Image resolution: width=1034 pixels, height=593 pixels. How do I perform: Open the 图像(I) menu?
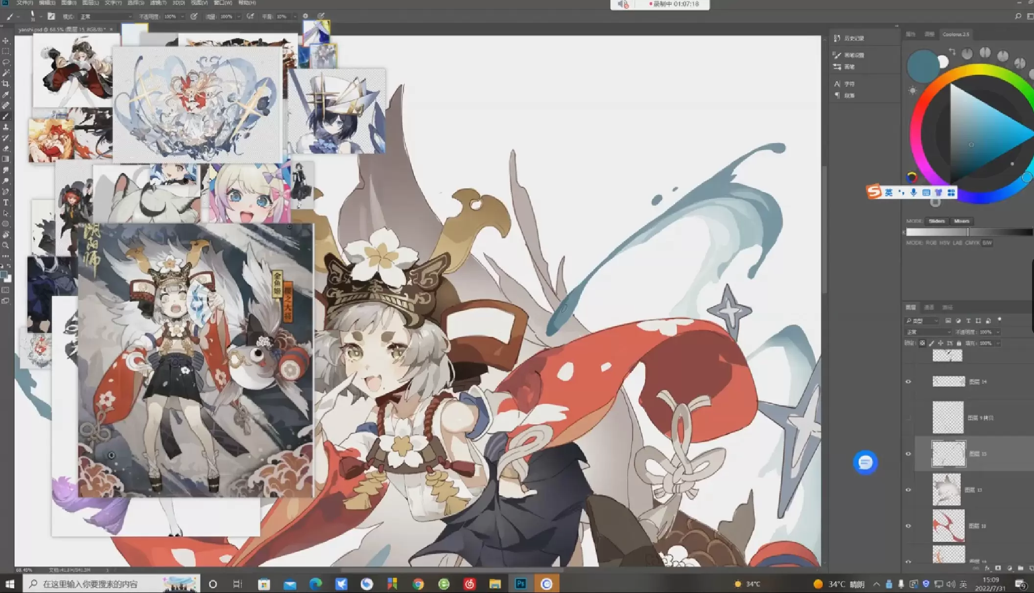(69, 3)
